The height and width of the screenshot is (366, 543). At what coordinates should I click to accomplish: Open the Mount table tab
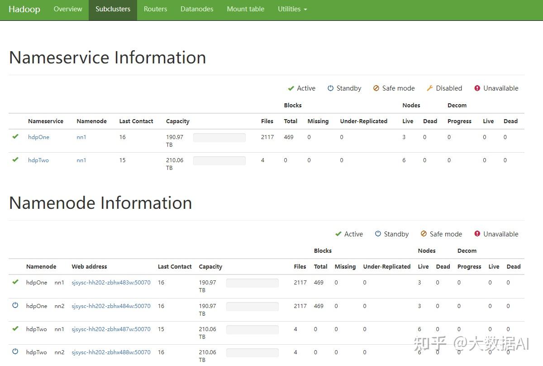click(x=245, y=9)
